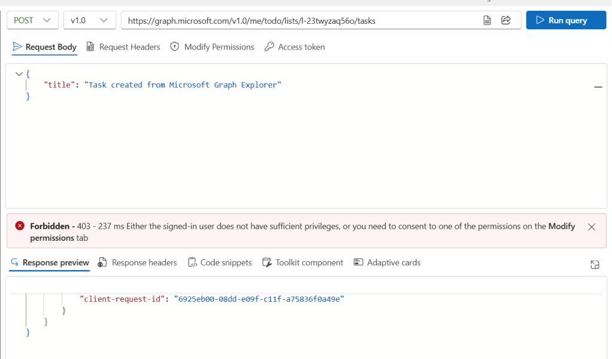
Task: Run the Graph API query
Action: coord(565,20)
